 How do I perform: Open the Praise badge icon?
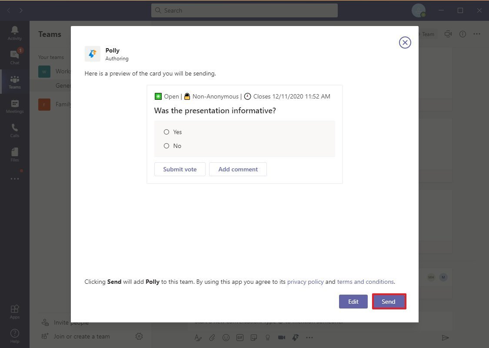tap(268, 338)
